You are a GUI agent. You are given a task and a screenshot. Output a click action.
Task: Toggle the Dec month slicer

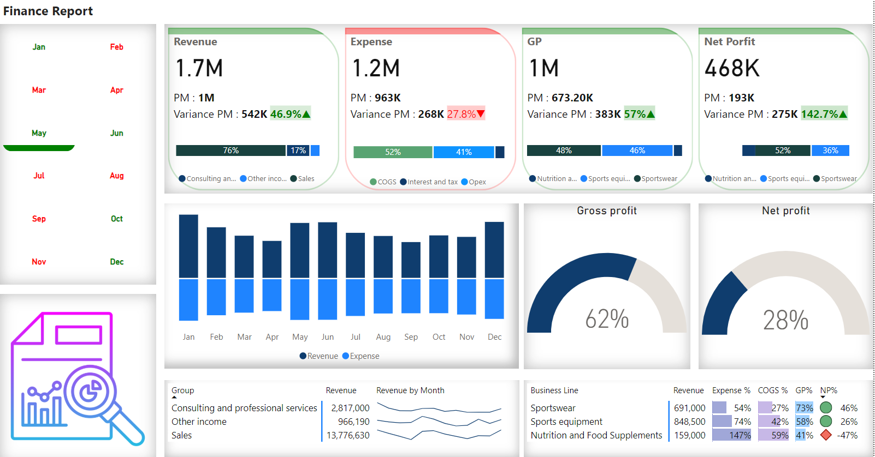click(116, 262)
